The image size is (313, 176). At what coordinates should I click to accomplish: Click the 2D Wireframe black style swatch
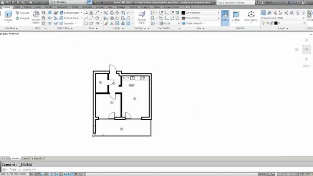[183, 13]
